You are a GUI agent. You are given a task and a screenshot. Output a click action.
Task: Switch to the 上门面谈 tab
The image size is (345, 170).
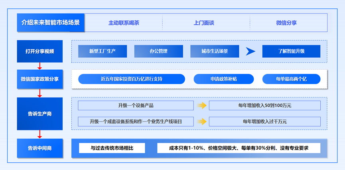click(204, 23)
